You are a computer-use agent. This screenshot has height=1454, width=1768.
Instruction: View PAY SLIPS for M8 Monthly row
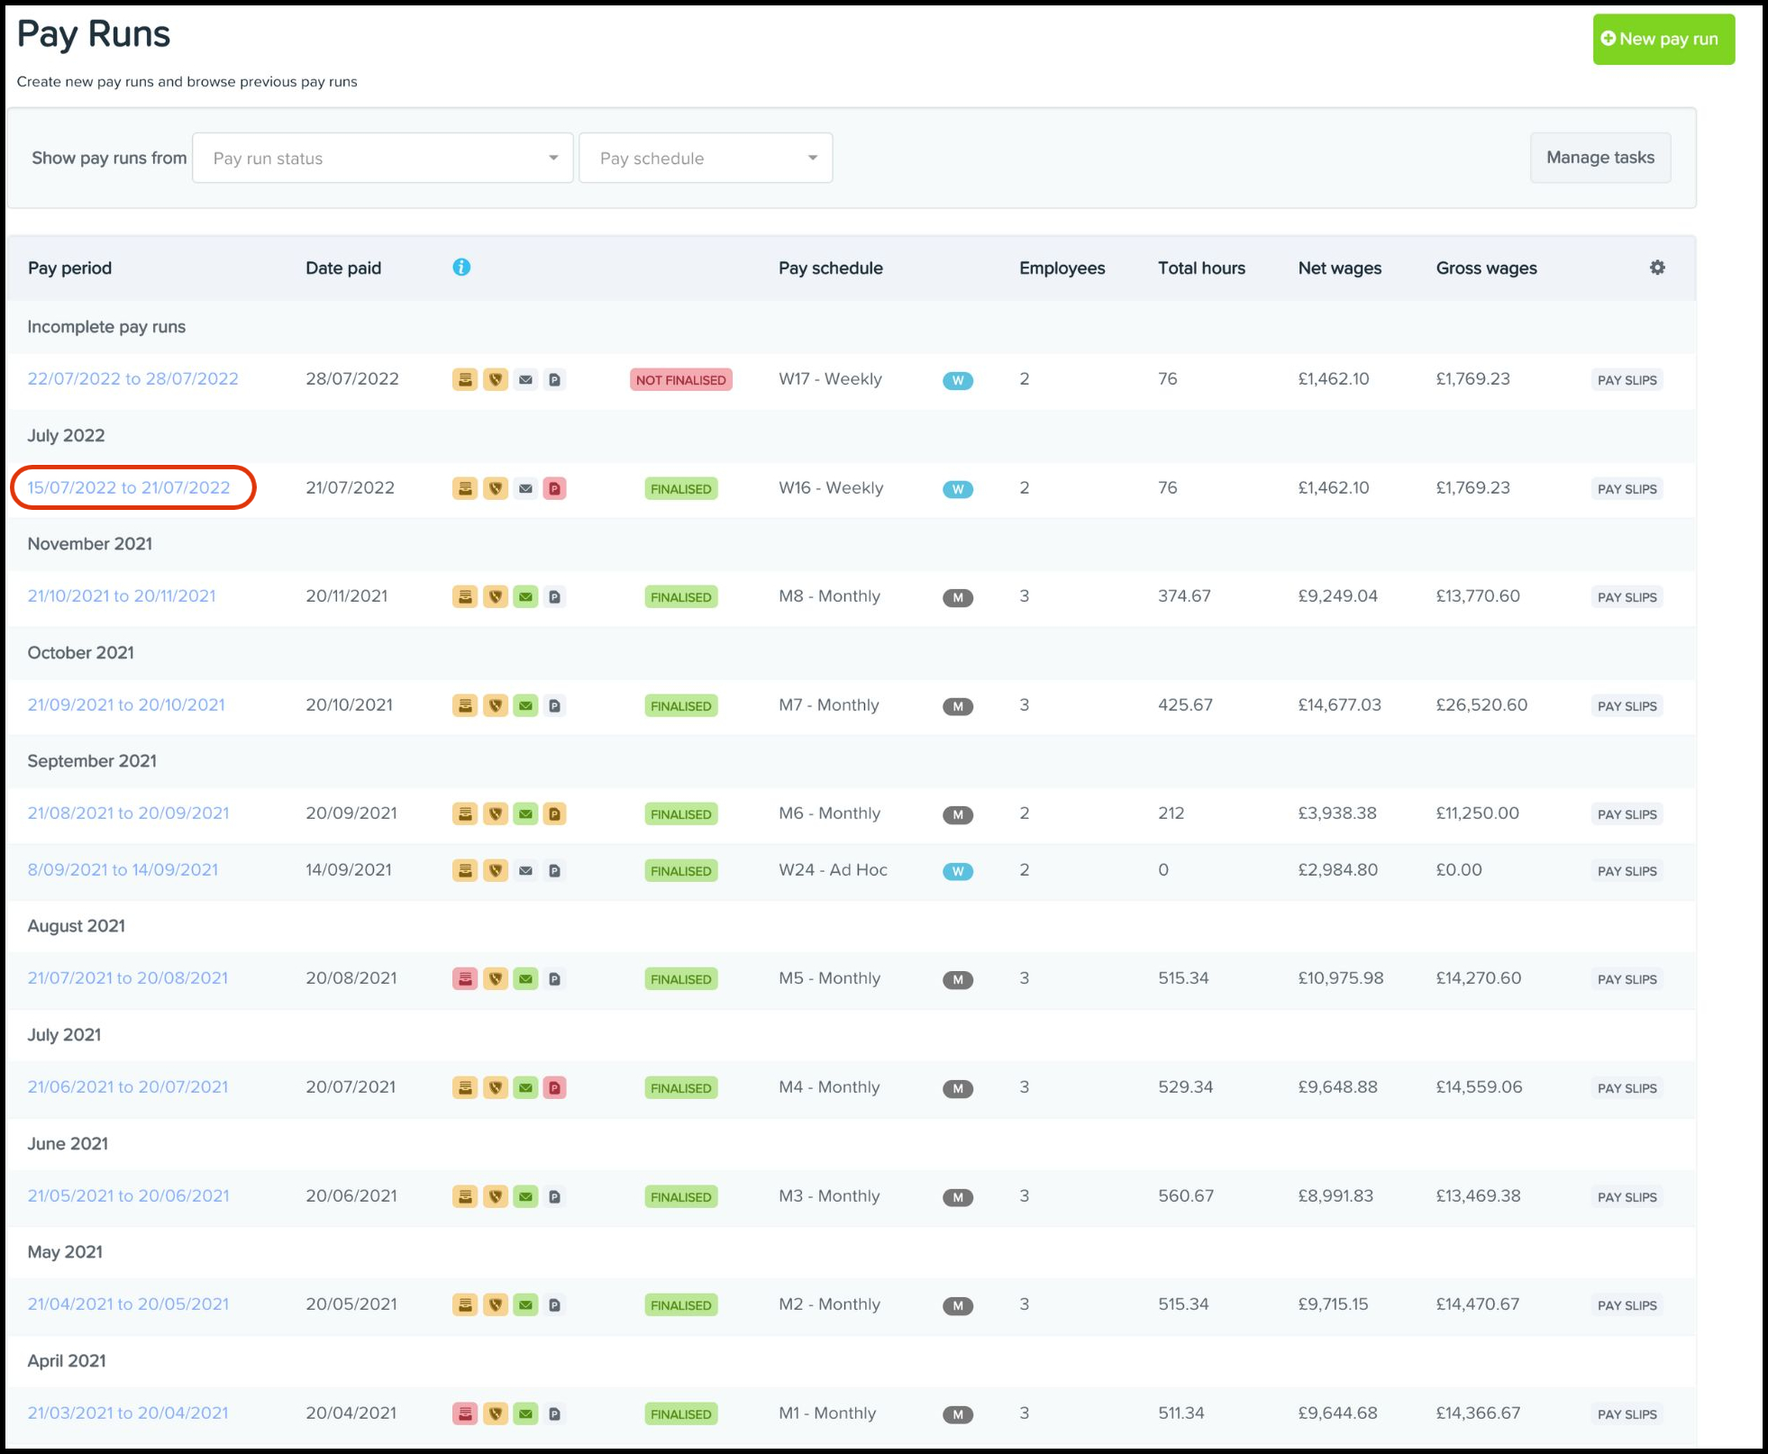(1627, 597)
